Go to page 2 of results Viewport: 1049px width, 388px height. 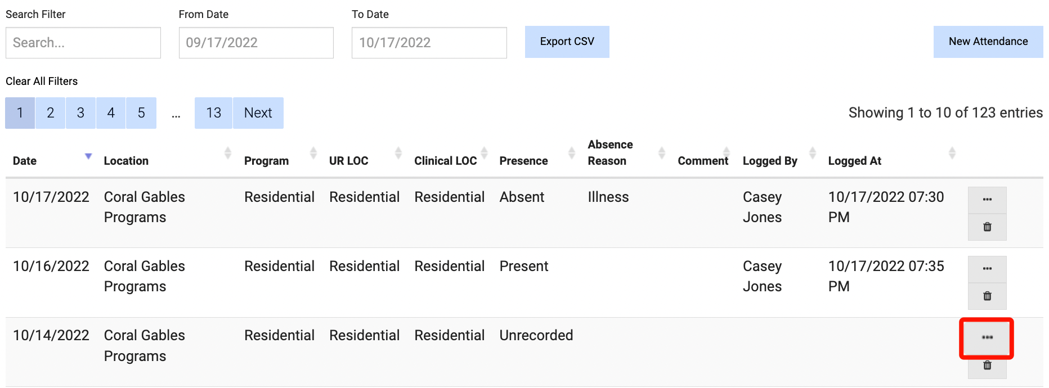click(x=51, y=113)
